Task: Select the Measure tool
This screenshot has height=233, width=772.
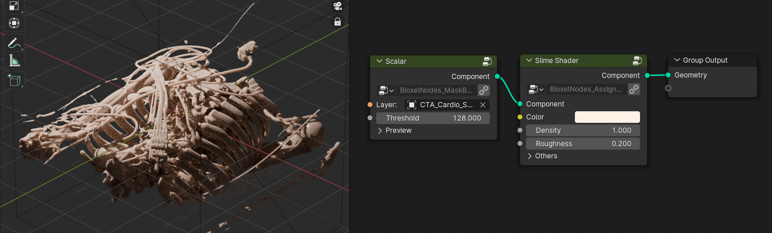Action: pos(14,60)
